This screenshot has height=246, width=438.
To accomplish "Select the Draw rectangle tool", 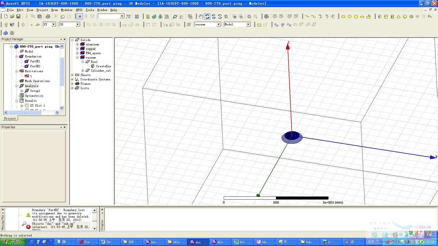I will click(x=343, y=16).
